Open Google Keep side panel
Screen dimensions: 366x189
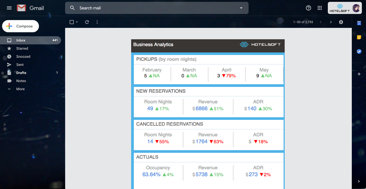point(359,37)
